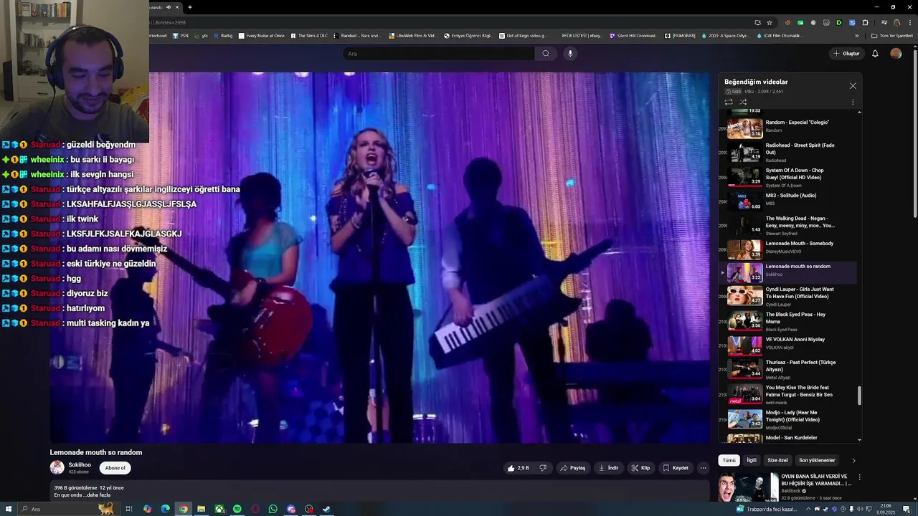Open new browser tab with plus
918x516 pixels.
pyautogui.click(x=189, y=7)
